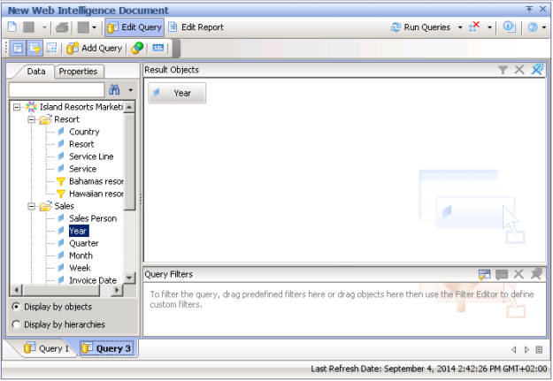Collapse the Sales folder in tree
The height and width of the screenshot is (381, 553).
(31, 206)
